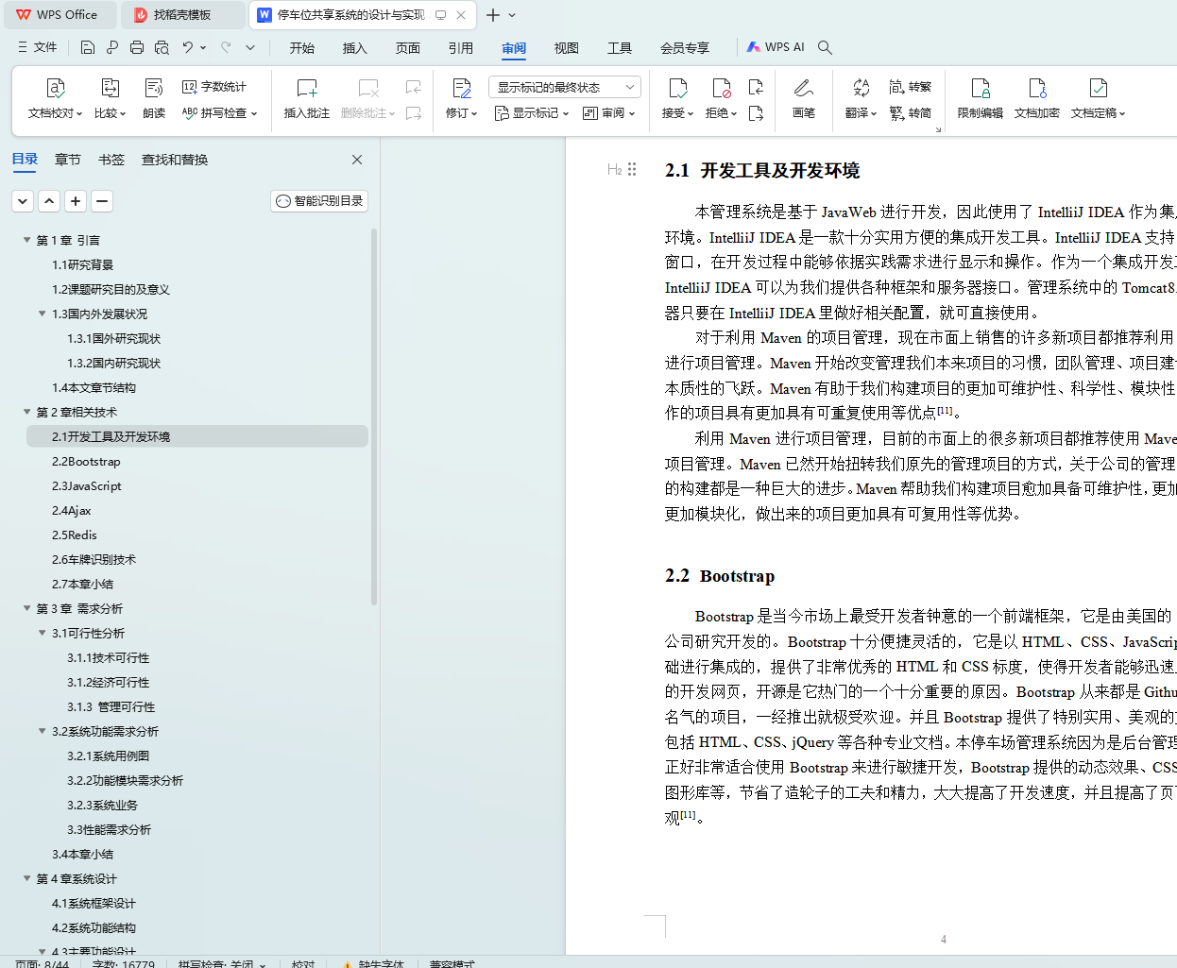
Task: Click 字数: 16779 in status bar
Action: (123, 963)
